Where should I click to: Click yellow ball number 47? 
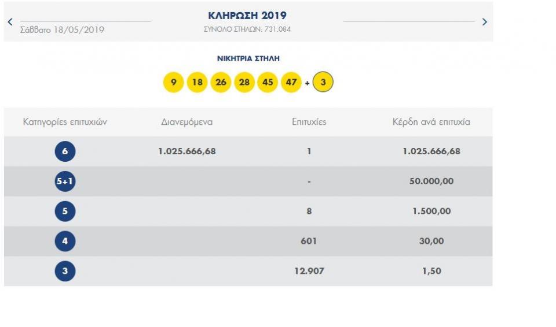tap(291, 83)
